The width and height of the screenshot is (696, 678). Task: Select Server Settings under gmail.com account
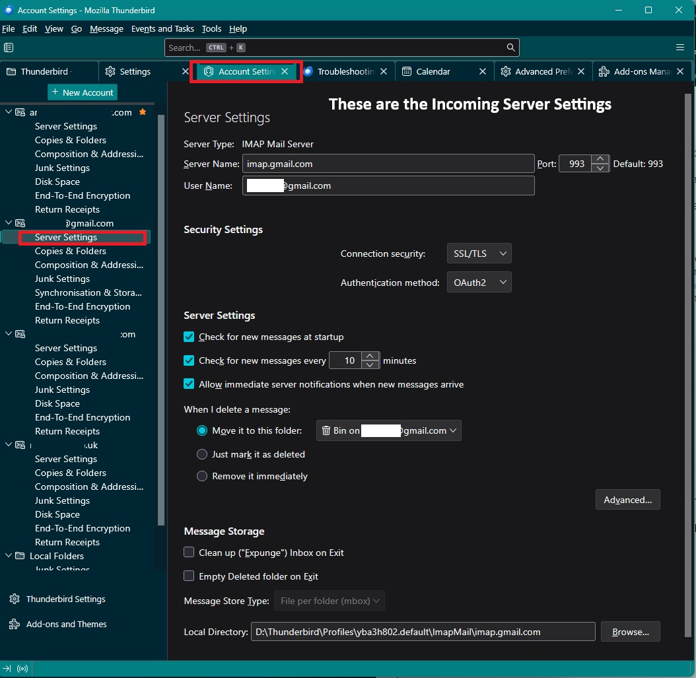65,237
